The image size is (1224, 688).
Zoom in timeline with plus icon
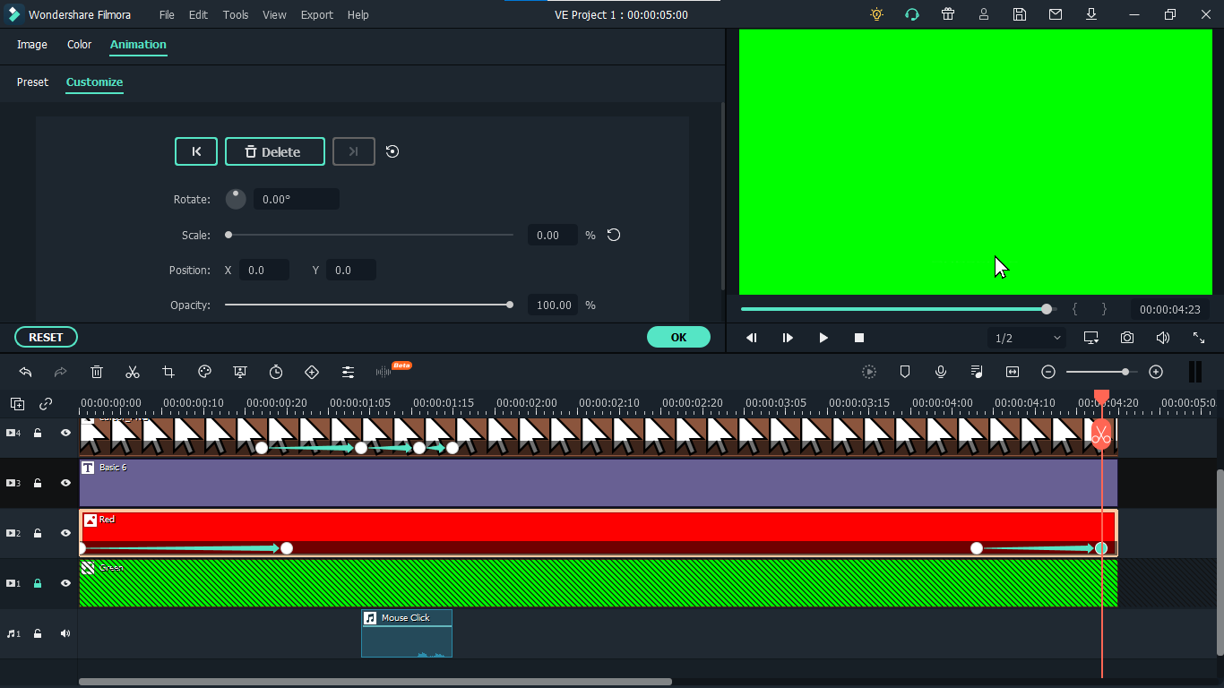1156,372
